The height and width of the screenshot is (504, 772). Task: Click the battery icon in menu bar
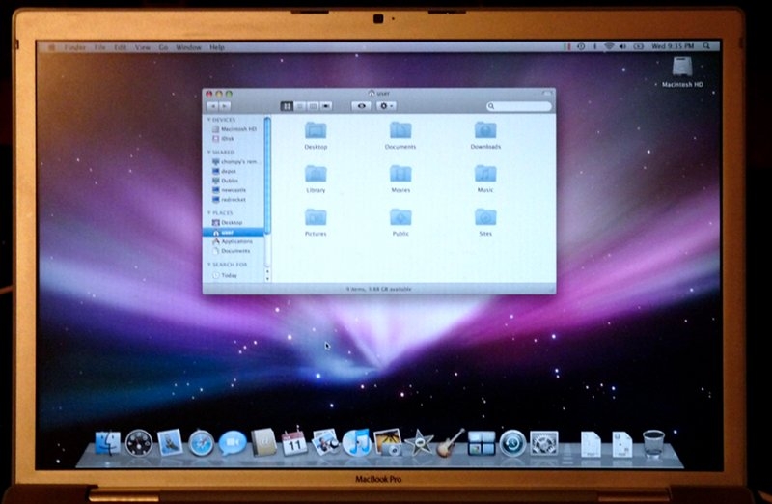(639, 45)
